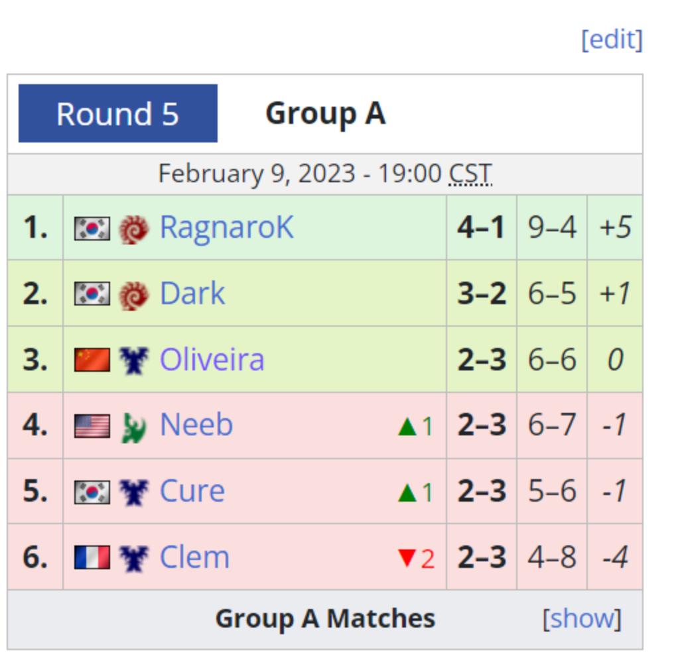Click the Zerg race icon beside RagnaroK
This screenshot has height=666, width=678.
pos(133,229)
